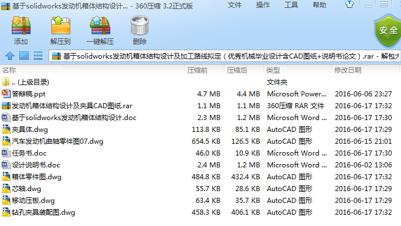Sort by the 类型 column header
Screen dimensions: 401x226
(273, 70)
